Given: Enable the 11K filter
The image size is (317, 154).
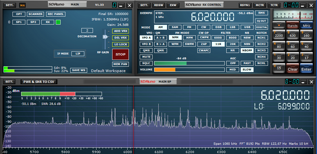Looking at the screenshot, I should point(218,44).
